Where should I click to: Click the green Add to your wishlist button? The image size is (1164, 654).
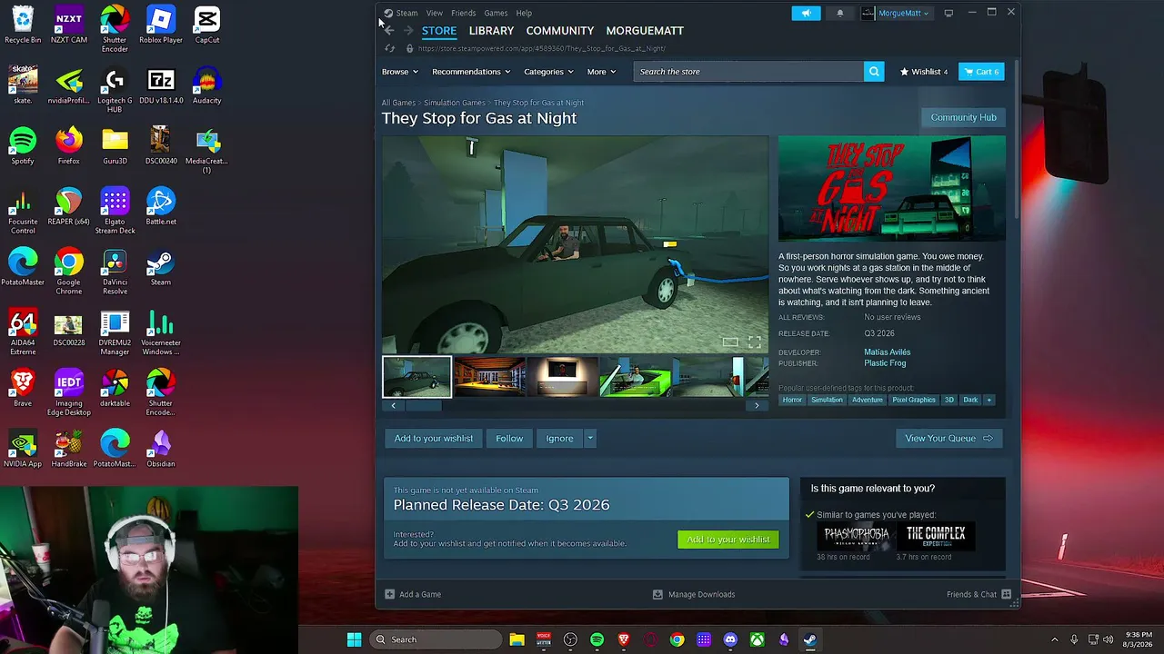728,540
